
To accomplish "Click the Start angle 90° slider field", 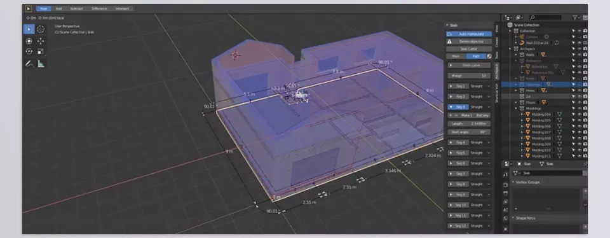I will 469,132.
